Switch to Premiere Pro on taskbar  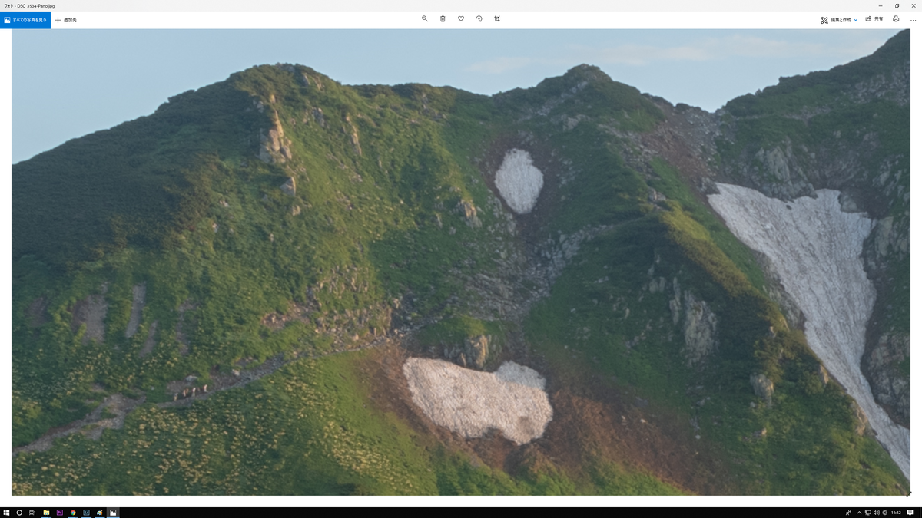click(x=59, y=512)
